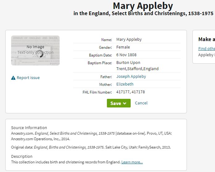Click the warning triangle report icon
Image resolution: width=215 pixels, height=172 pixels.
click(x=13, y=78)
